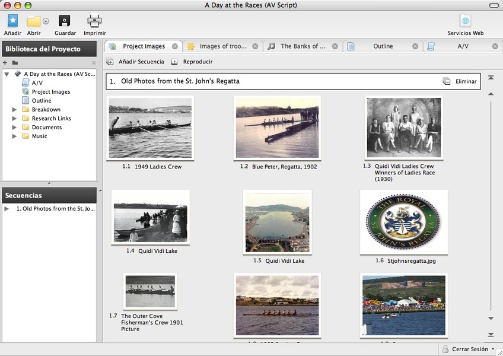
Task: Open the dropdown arrow next to Abrir
Action: tap(46, 21)
